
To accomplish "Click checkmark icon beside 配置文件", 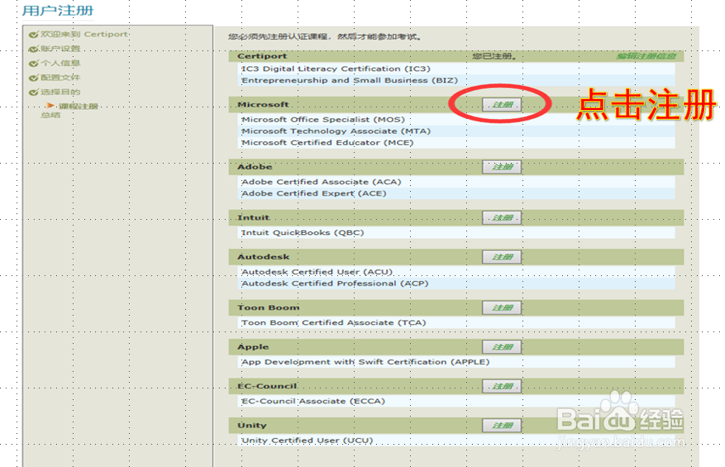I will coord(34,78).
